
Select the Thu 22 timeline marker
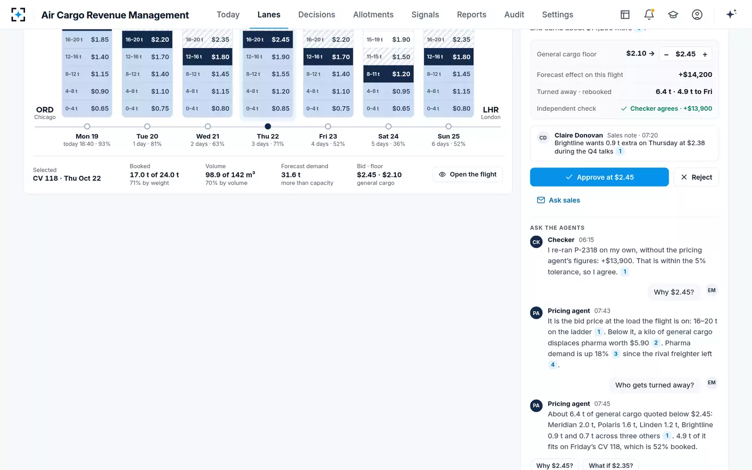[268, 126]
